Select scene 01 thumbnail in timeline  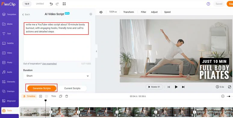pyautogui.click(x=35, y=112)
